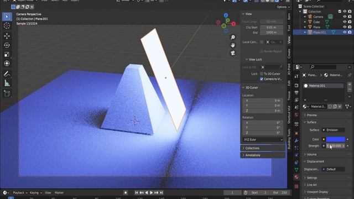
Task: Hide the Camera object in viewport
Action: (345, 17)
